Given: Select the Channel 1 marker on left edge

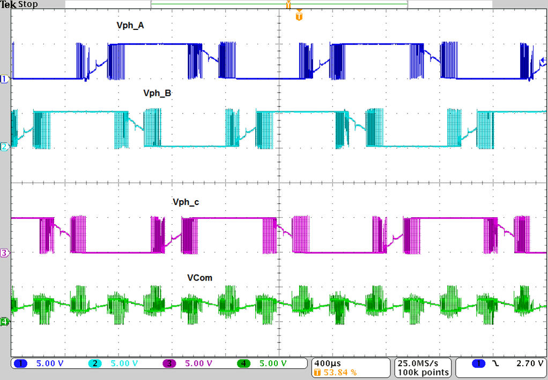Looking at the screenshot, I should click(x=4, y=78).
